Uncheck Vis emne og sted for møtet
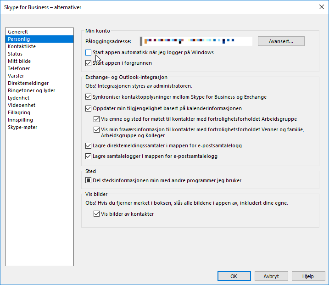Viewport: 329px width, 285px height. click(96, 119)
